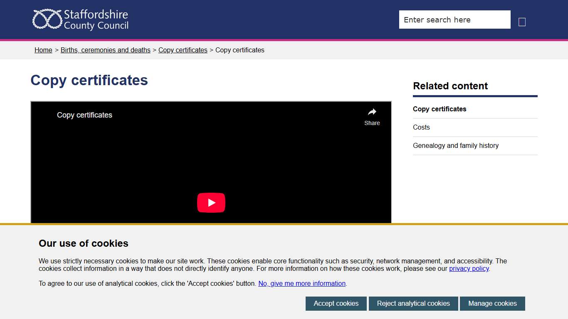Open the Home breadcrumb link
This screenshot has height=319, width=568.
point(43,50)
